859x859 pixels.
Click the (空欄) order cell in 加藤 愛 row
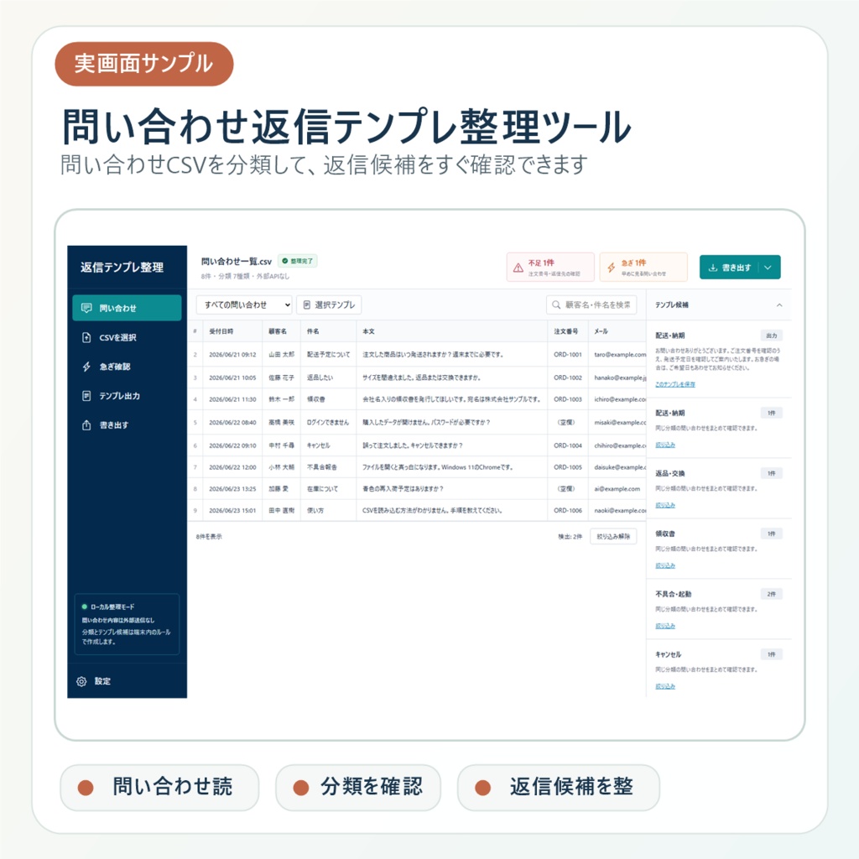tap(566, 489)
